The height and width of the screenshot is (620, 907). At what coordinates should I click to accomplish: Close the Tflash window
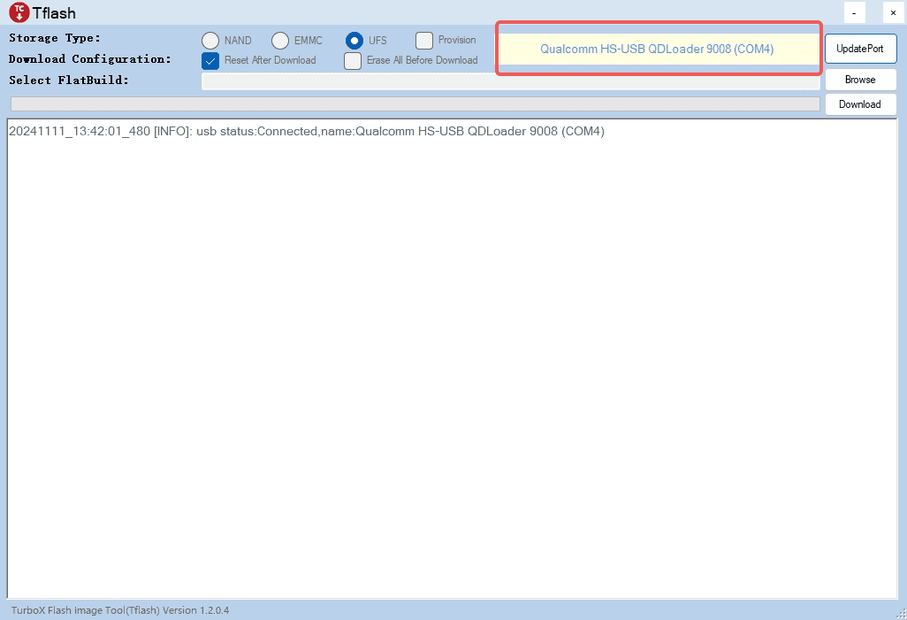(893, 12)
